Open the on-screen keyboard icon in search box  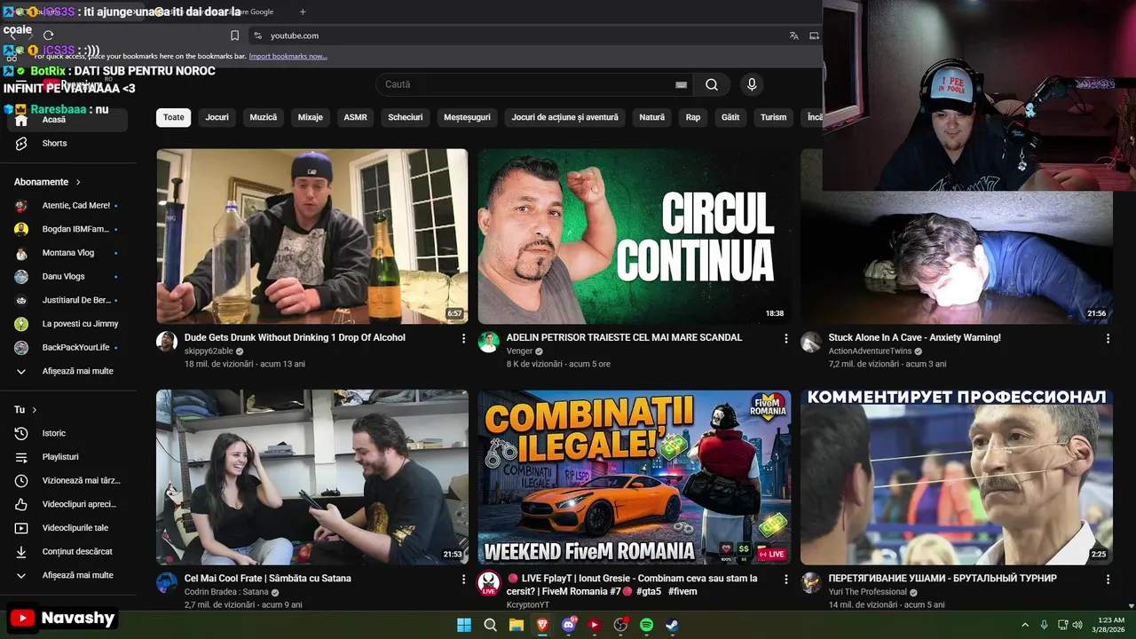[681, 84]
